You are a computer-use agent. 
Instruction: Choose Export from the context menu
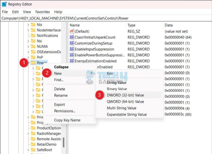click(x=59, y=104)
